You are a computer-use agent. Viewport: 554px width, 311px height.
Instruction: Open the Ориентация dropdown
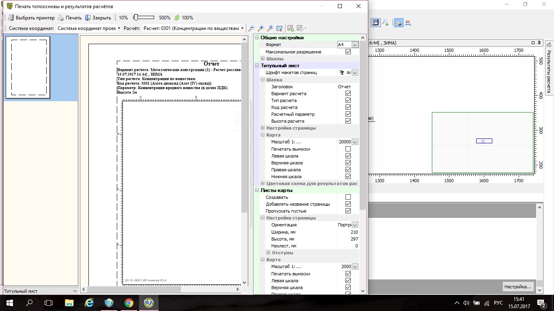pos(355,225)
